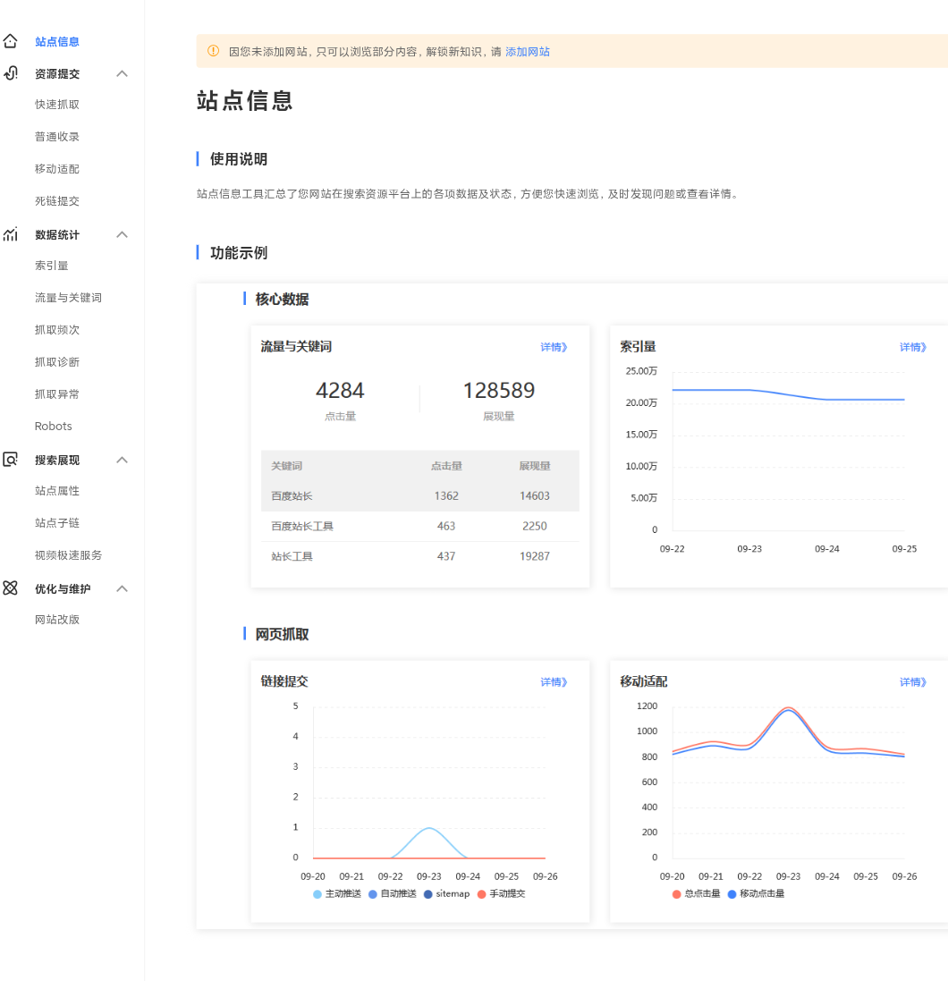Click the 优化与维护 atom icon in sidebar
The width and height of the screenshot is (948, 981).
(x=10, y=588)
